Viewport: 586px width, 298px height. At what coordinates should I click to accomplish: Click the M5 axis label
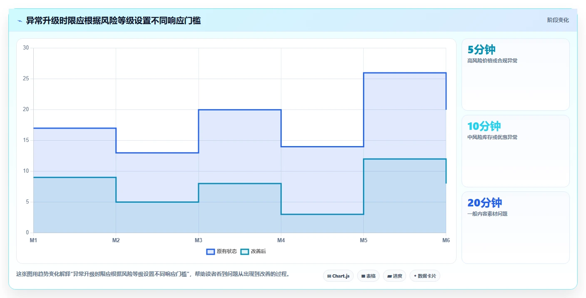[363, 240]
